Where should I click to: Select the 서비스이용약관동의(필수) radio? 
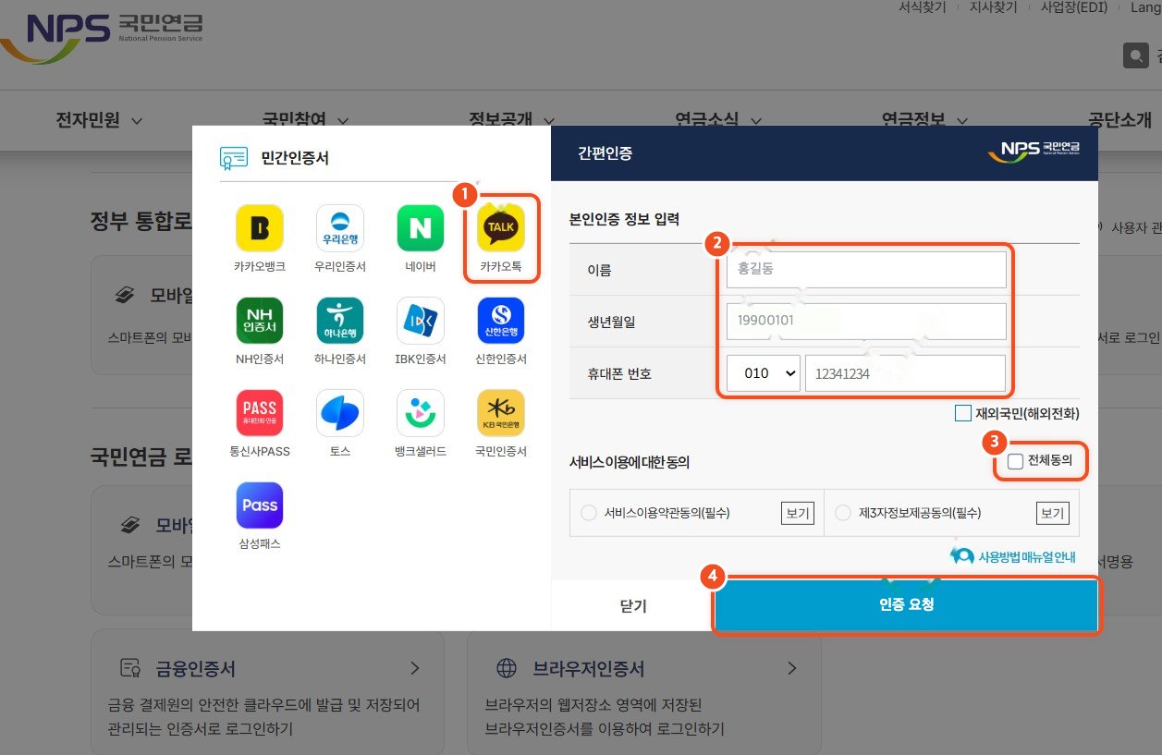[589, 513]
